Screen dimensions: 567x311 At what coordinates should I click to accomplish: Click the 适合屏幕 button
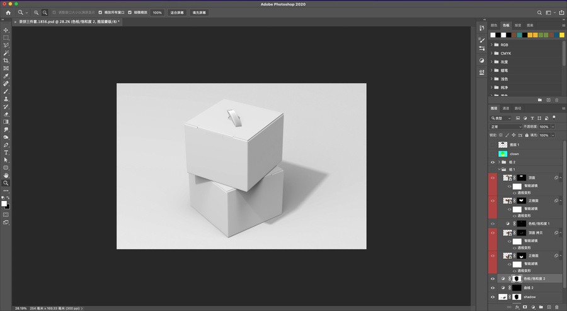[177, 13]
